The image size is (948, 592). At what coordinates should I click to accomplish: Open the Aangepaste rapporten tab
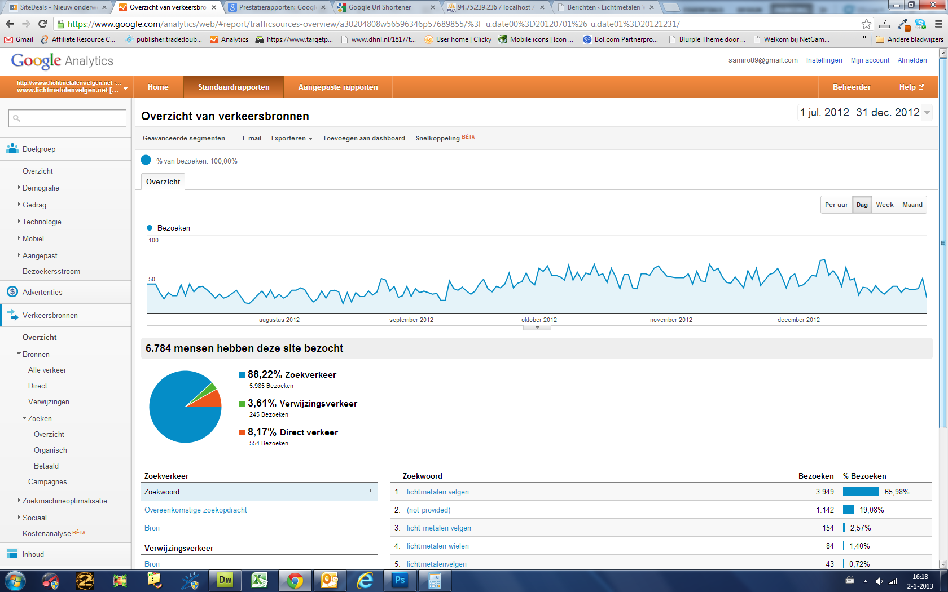pos(338,87)
